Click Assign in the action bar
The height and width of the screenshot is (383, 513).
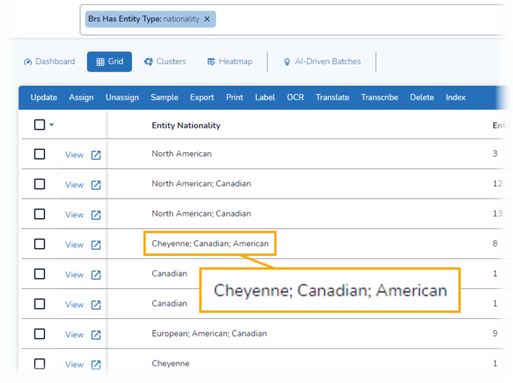[x=81, y=98]
